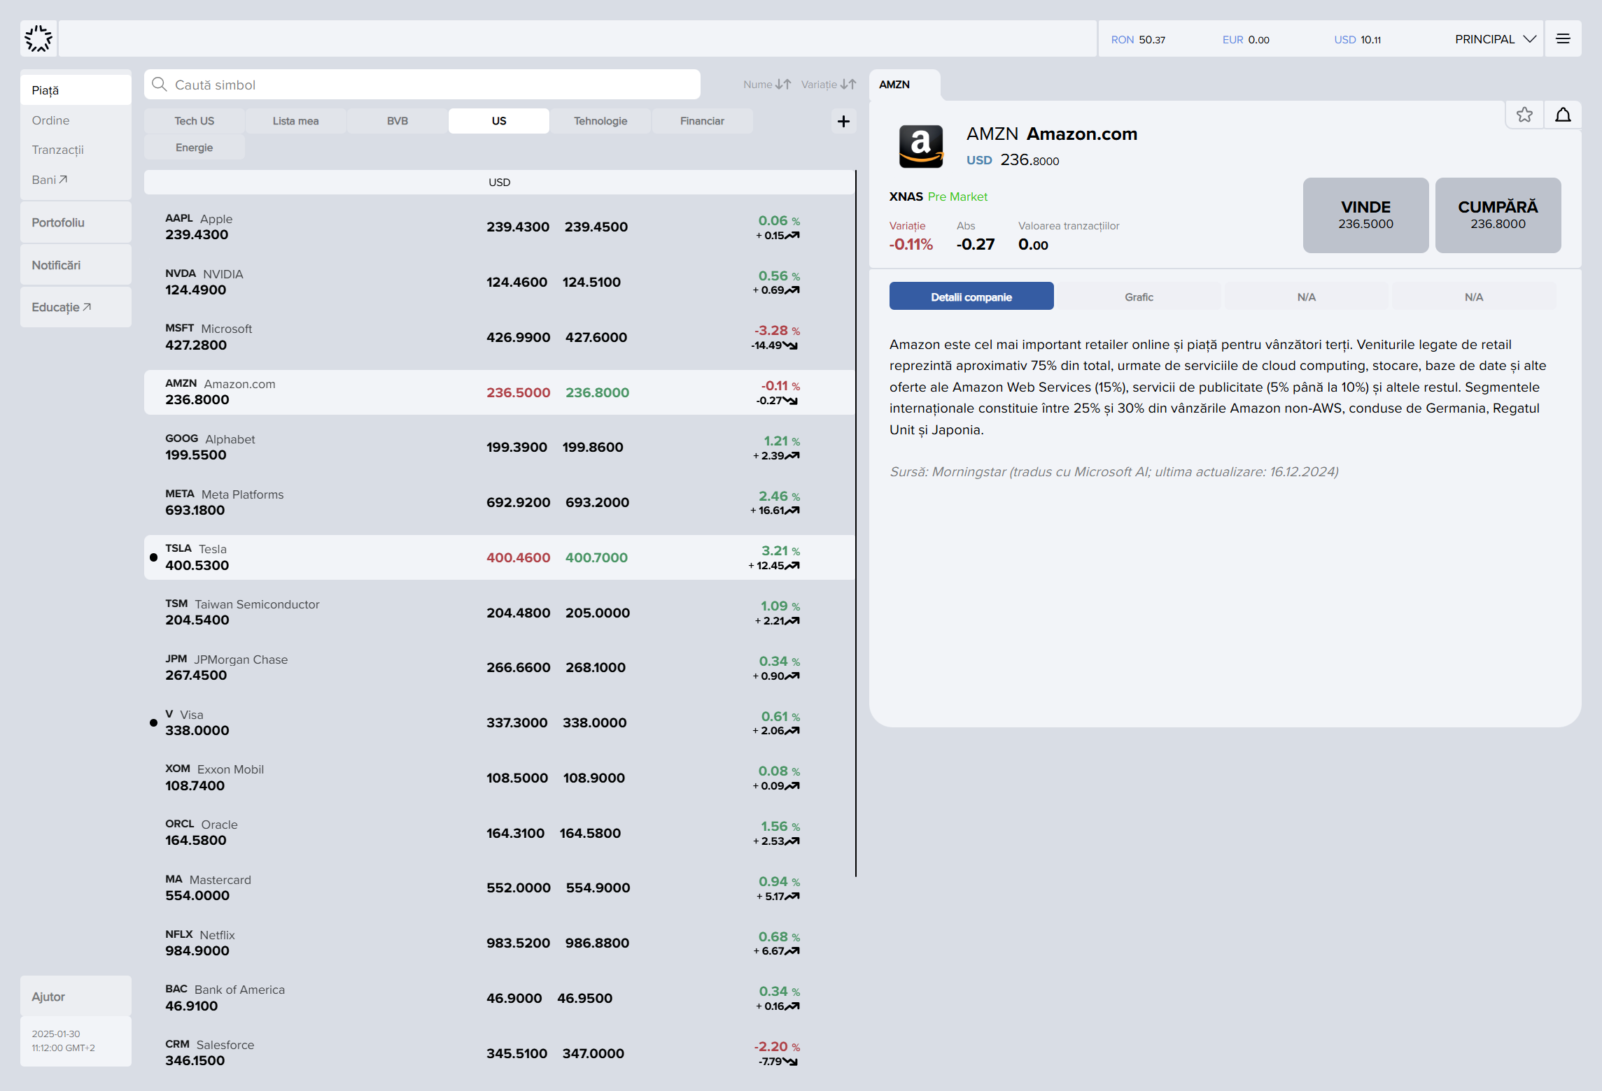This screenshot has width=1602, height=1091.
Task: Click the list's vertical scrollbar
Action: pyautogui.click(x=855, y=523)
